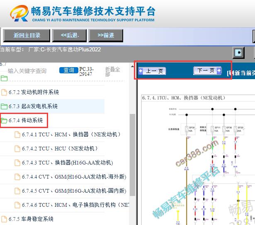
Task: Click the folder icon under the search box
Action: [x=4, y=78]
